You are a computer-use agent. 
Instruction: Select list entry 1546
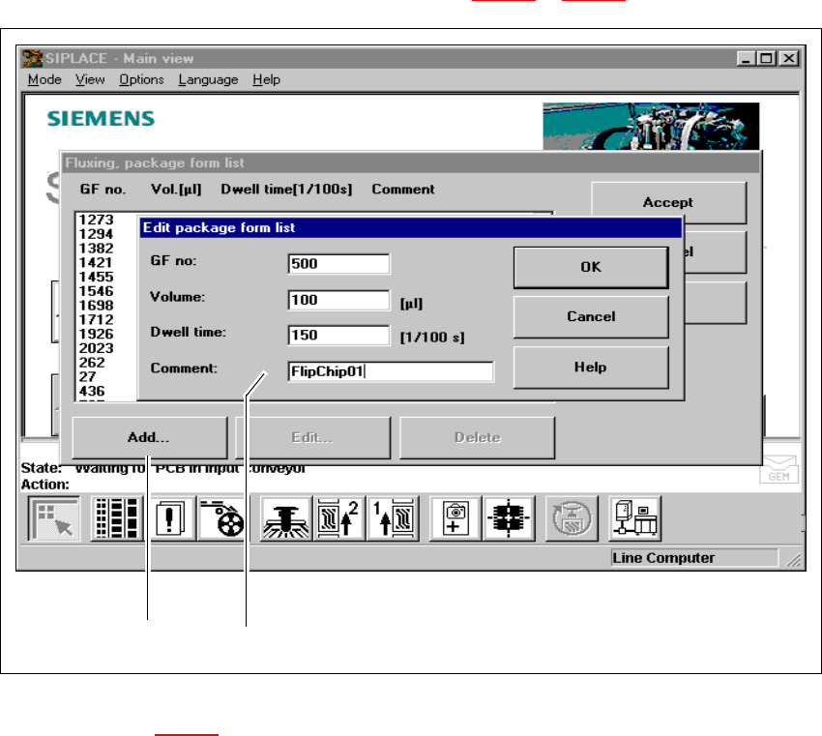(96, 291)
